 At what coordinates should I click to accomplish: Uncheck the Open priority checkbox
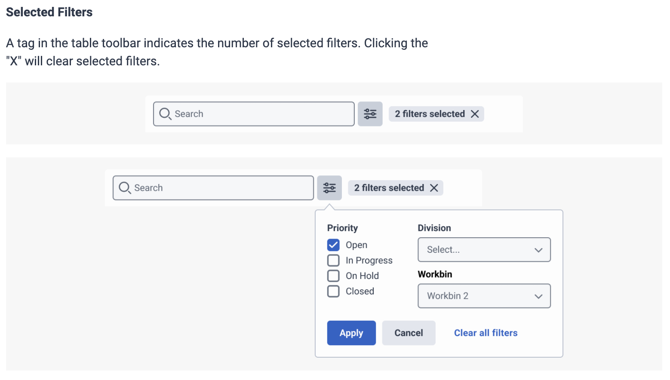point(333,245)
